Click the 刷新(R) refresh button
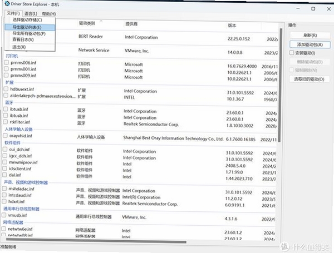 click(x=310, y=36)
